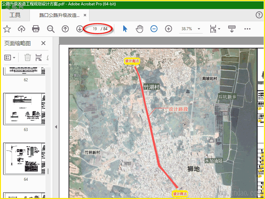Delete selected page with trash icon
The height and width of the screenshot is (199, 265).
[27, 57]
